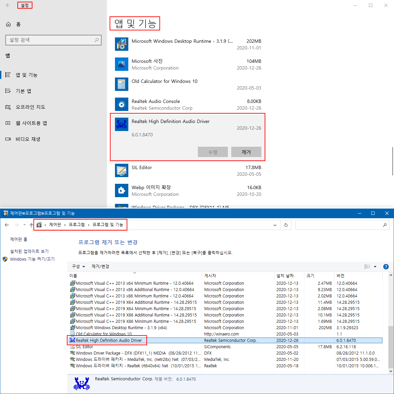Click the greyed 수정 button

tap(213, 152)
